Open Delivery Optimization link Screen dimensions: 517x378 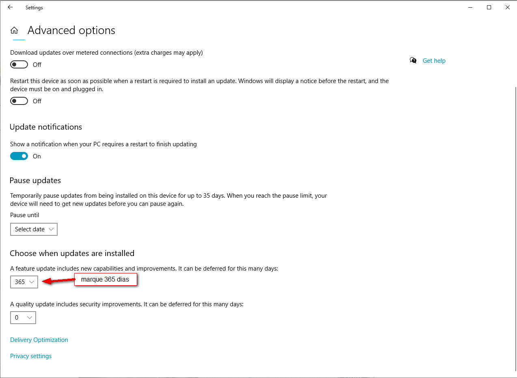tap(39, 340)
